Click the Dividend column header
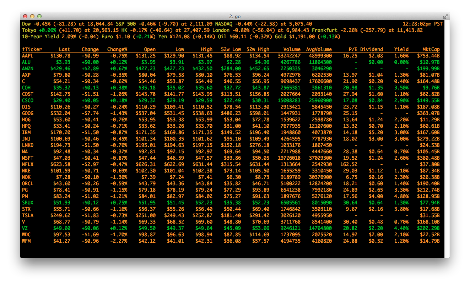Viewport: 470px width, 286px height. click(x=372, y=49)
